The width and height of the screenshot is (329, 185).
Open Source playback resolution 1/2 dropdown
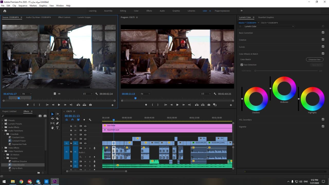87,94
